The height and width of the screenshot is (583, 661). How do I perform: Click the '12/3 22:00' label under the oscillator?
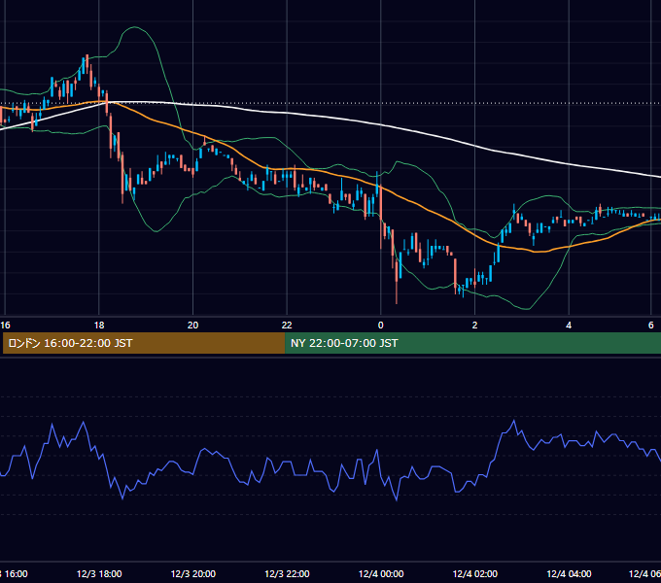[287, 573]
